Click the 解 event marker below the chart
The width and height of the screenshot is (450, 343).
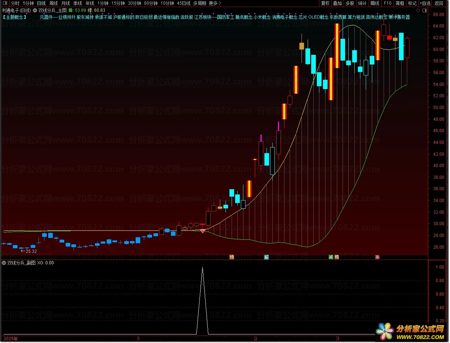click(266, 257)
